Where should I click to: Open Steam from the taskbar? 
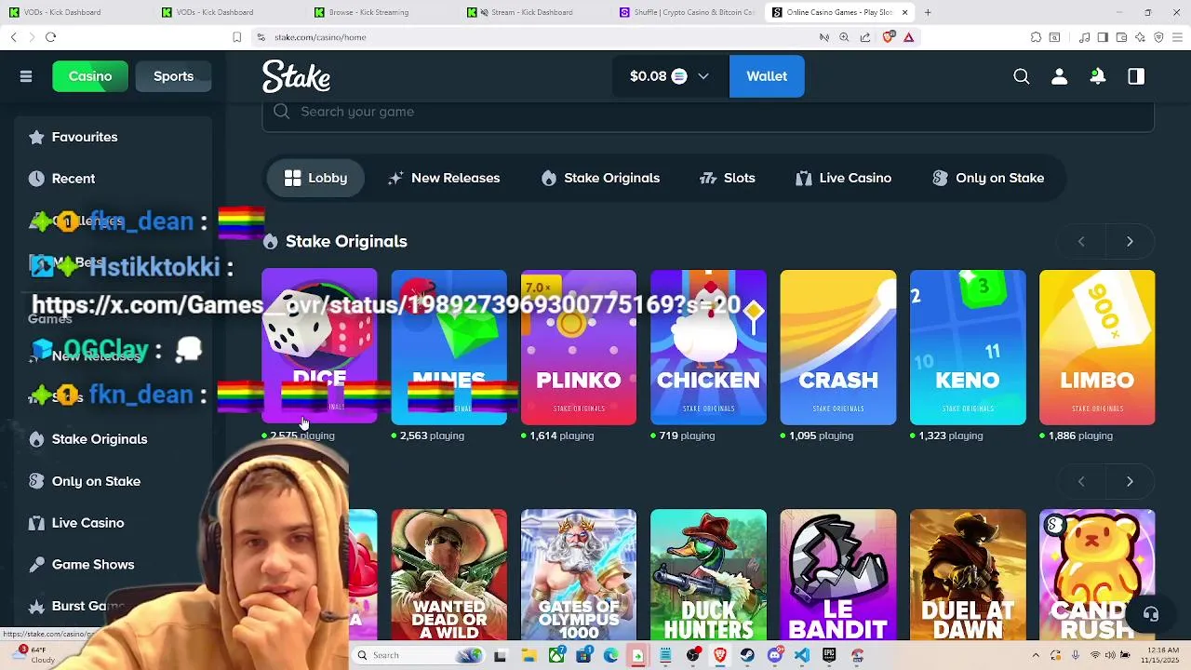pos(747,655)
